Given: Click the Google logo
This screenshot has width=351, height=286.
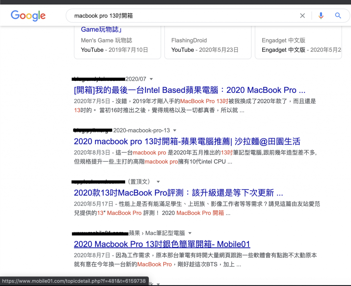Looking at the screenshot, I should point(28,16).
